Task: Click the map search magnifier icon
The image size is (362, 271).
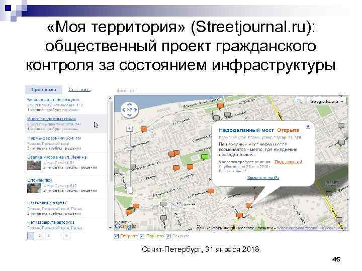Action: pos(300,101)
